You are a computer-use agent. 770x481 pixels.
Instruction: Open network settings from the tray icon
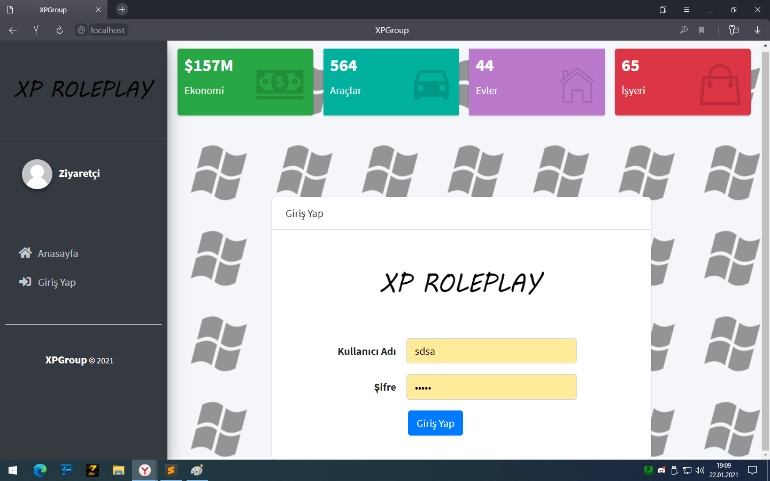(x=687, y=470)
